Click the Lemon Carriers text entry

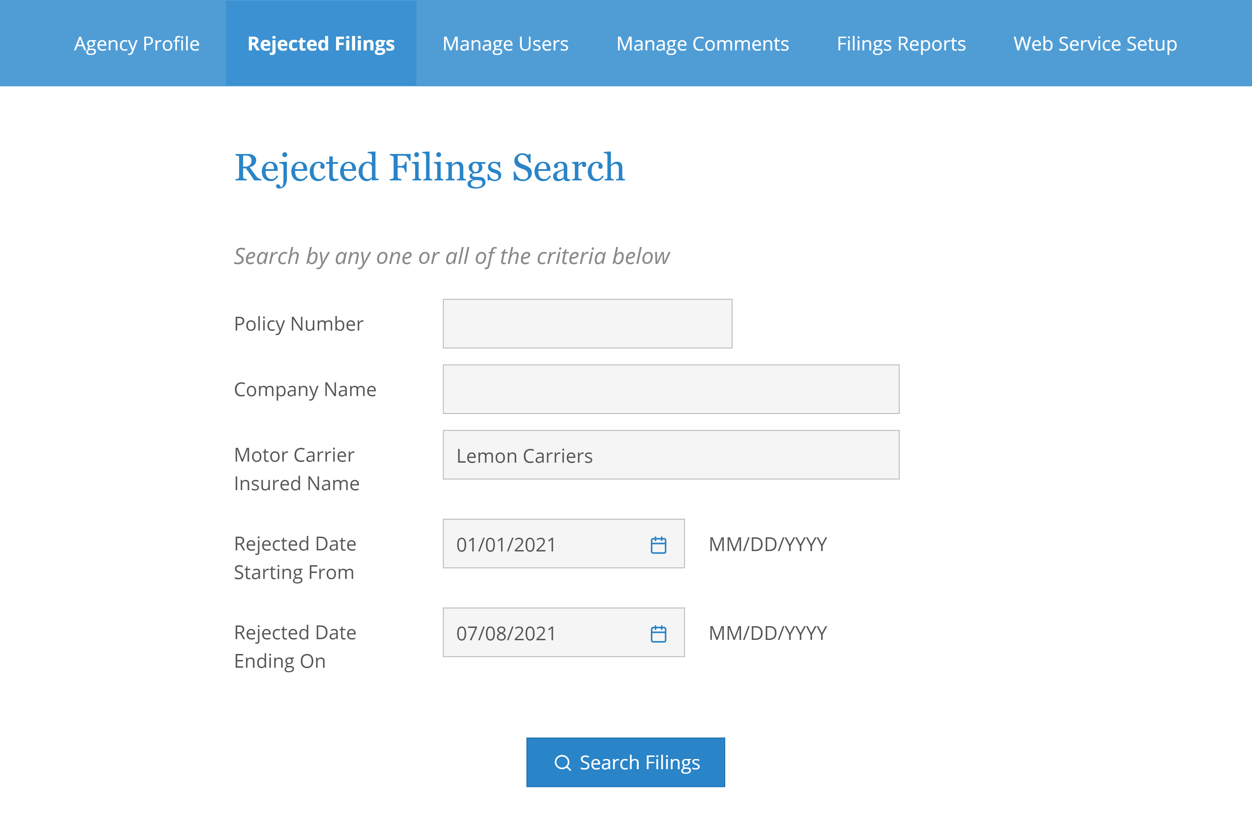pos(524,456)
